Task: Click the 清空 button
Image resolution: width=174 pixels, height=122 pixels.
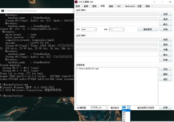Action: (166, 79)
